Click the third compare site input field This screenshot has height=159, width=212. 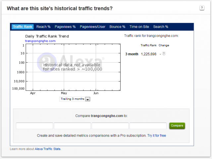[x=110, y=126]
